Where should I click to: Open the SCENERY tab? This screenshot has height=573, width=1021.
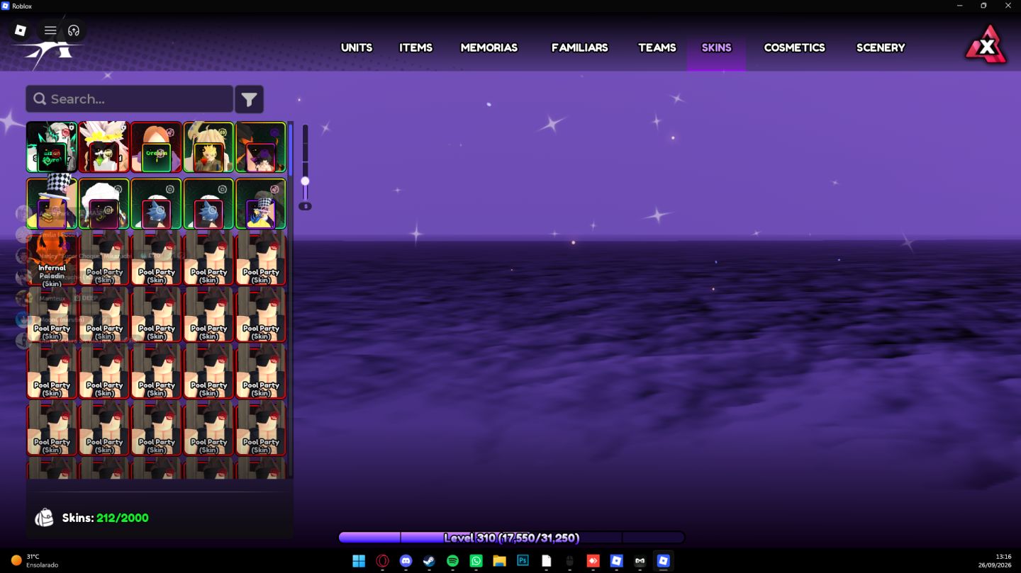(881, 47)
